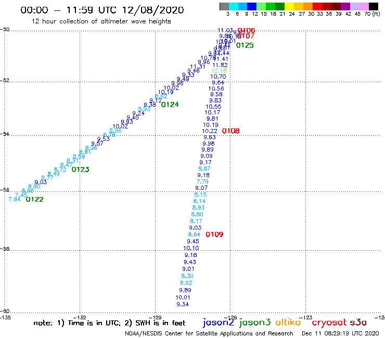
Task: Click the 9.45 wave height value
Action: (x=193, y=241)
